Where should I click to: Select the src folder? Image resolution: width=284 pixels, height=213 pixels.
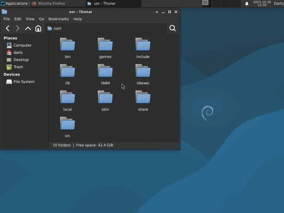click(x=67, y=124)
